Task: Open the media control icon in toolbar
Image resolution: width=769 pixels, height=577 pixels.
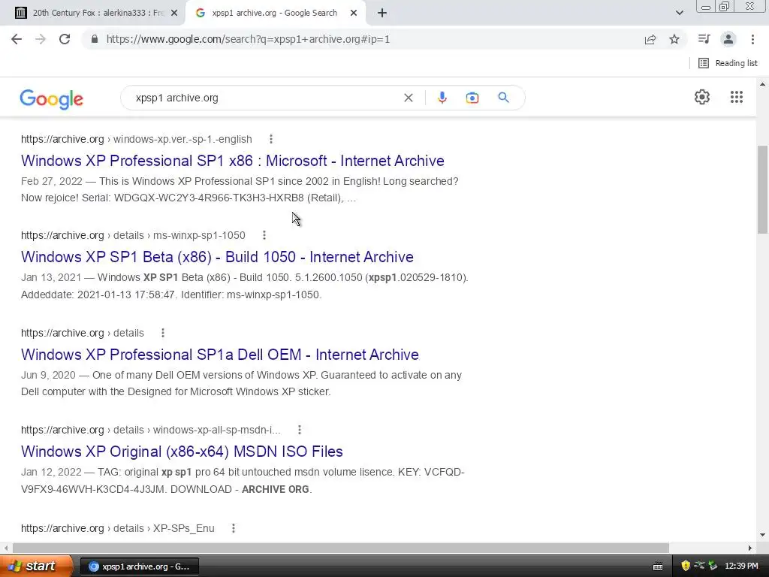Action: click(x=704, y=39)
